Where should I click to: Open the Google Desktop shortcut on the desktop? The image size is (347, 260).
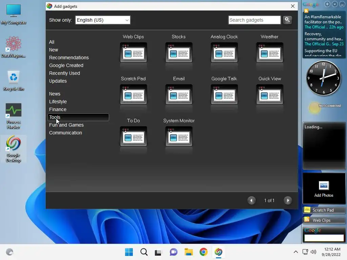click(14, 149)
